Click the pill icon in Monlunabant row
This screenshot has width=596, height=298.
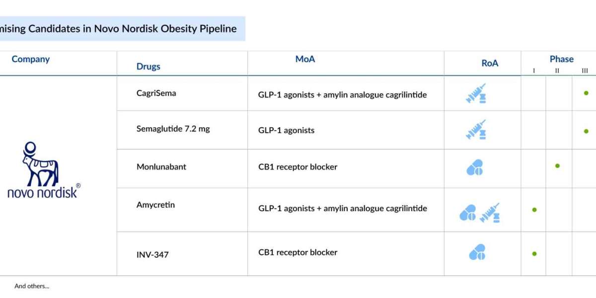[x=475, y=167]
